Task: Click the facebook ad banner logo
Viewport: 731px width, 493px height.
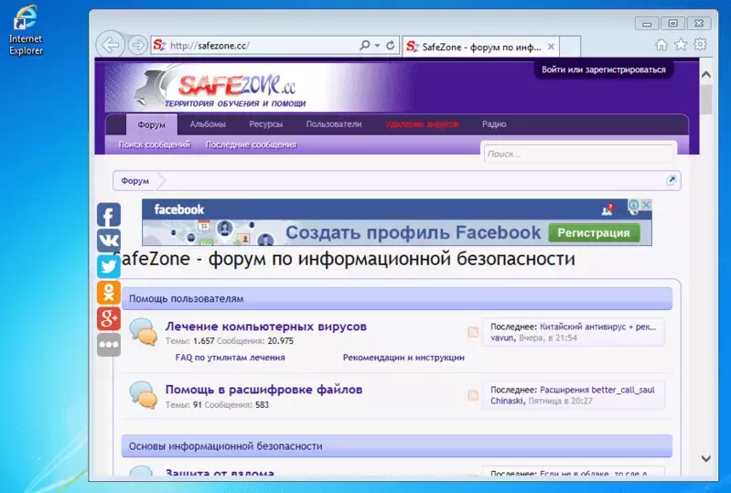Action: [x=179, y=209]
